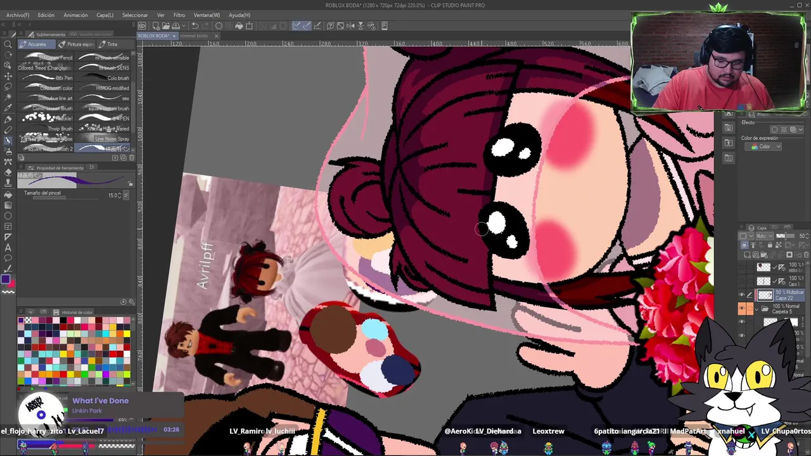The width and height of the screenshot is (811, 456).
Task: Toggle the tool property lock icon
Action: pos(131,184)
